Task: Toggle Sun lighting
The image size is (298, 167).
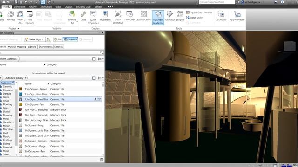Action: 58,39
